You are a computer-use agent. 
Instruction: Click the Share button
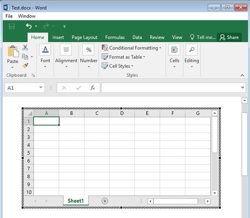pyautogui.click(x=229, y=37)
